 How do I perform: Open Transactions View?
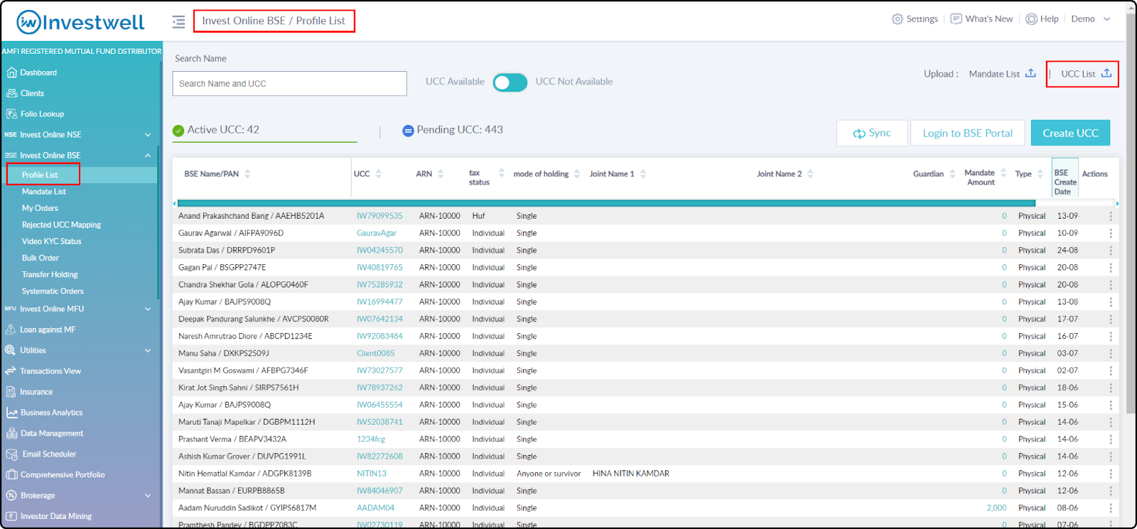coord(50,371)
